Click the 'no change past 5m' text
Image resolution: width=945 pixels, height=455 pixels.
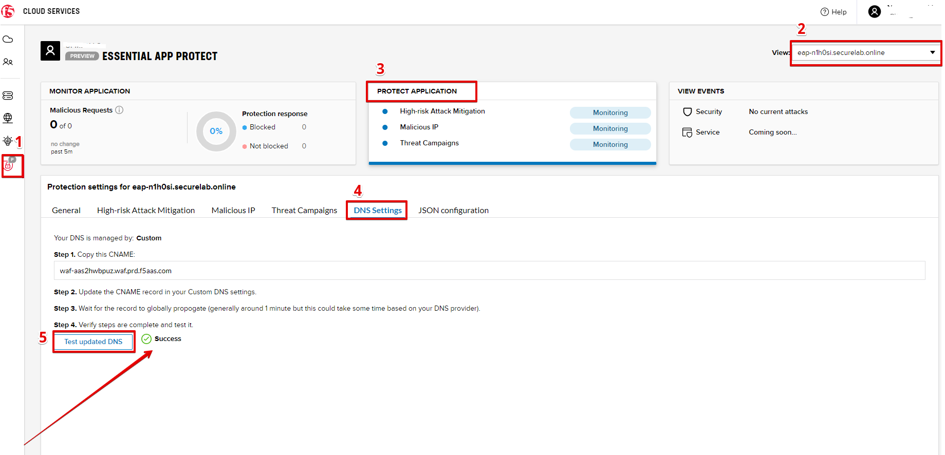click(65, 148)
